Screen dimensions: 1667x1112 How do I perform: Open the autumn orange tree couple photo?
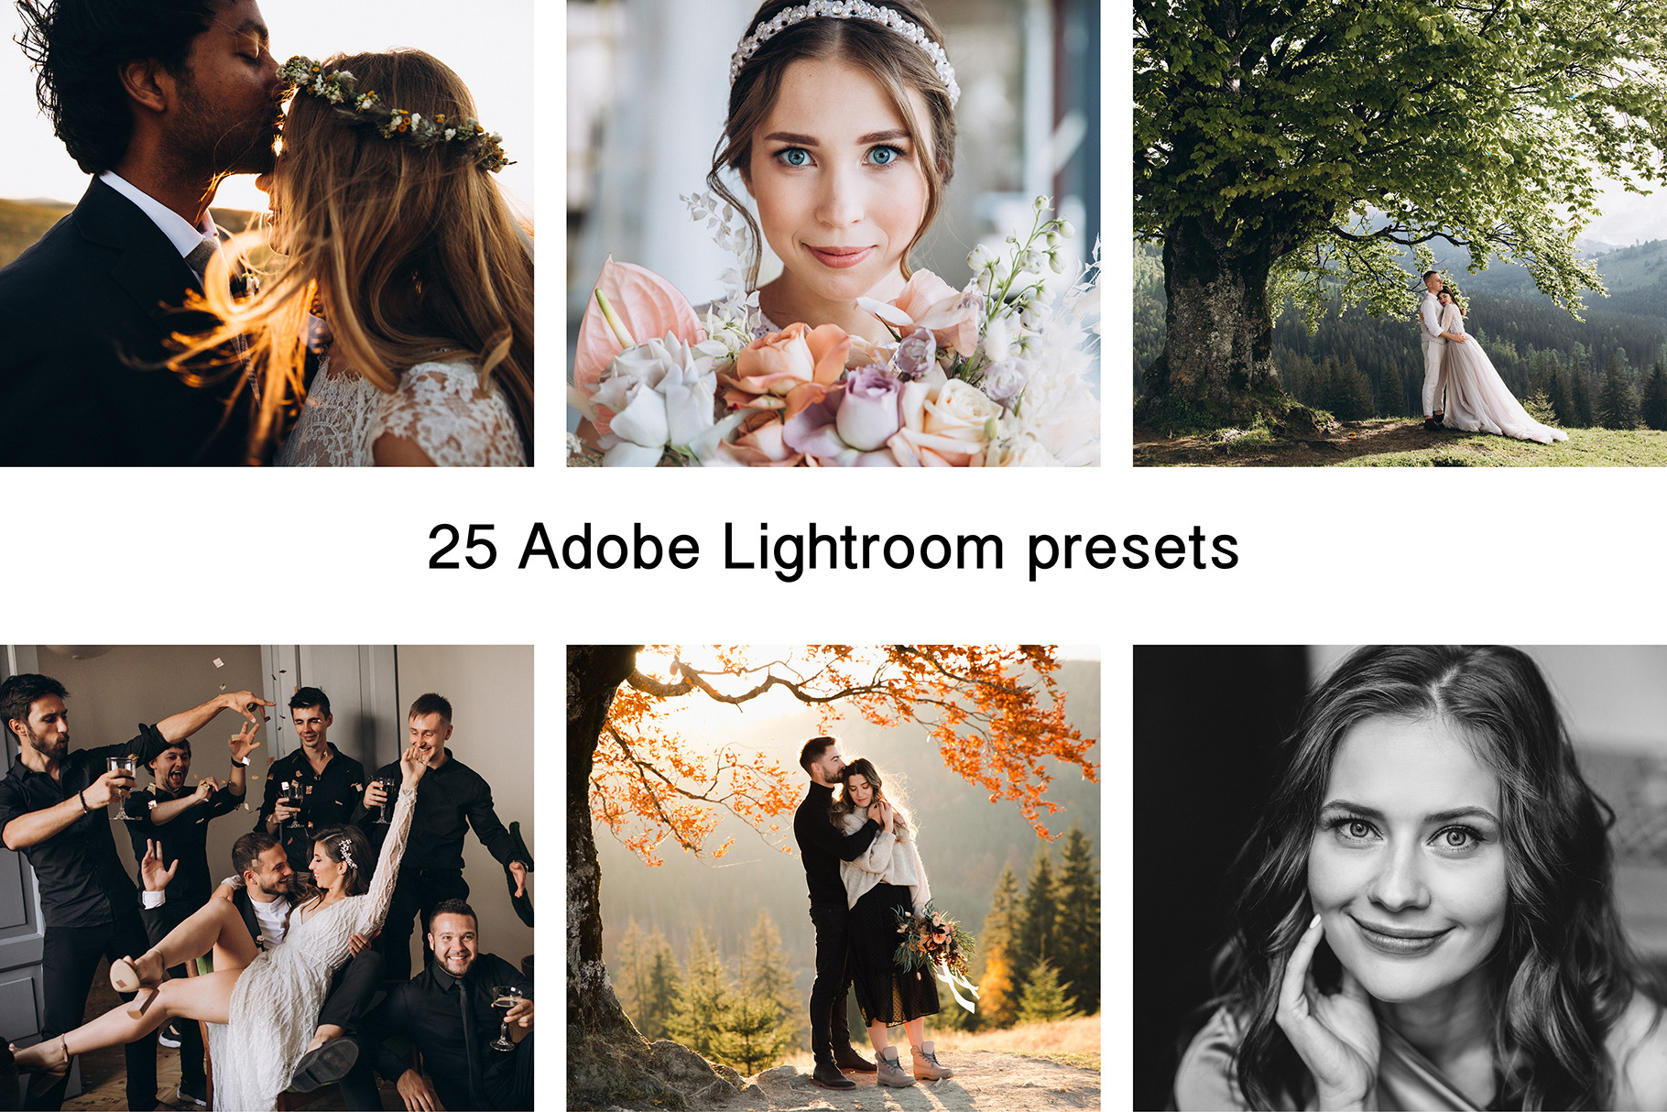[x=833, y=878]
